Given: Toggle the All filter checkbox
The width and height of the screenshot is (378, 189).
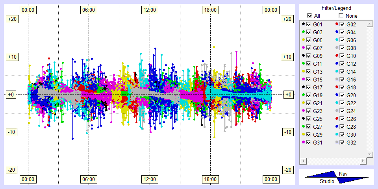Looking at the screenshot, I should [x=309, y=16].
